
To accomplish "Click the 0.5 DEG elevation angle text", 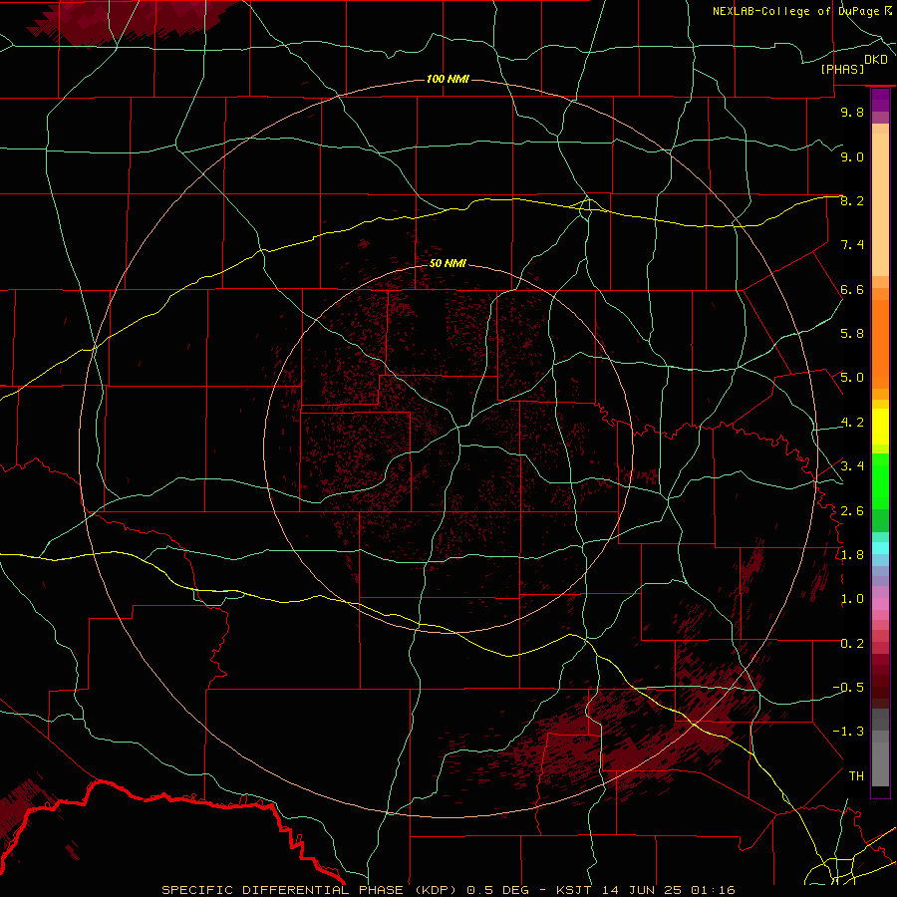I will 498,890.
